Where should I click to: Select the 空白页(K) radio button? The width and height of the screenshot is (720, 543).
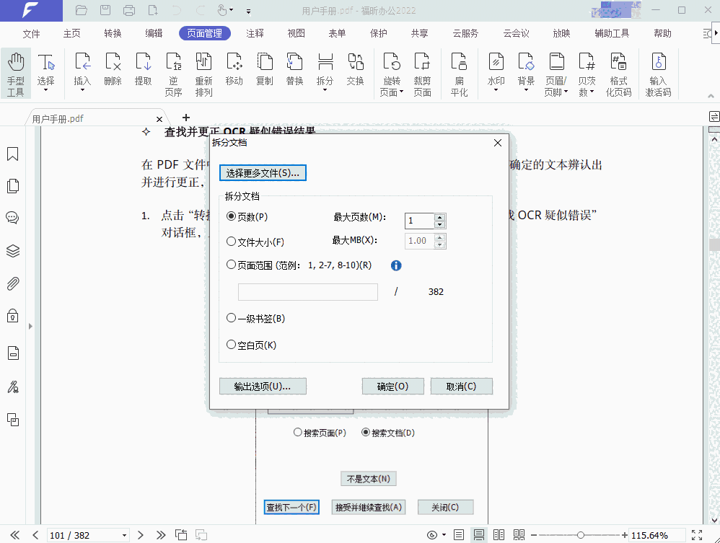(x=232, y=345)
